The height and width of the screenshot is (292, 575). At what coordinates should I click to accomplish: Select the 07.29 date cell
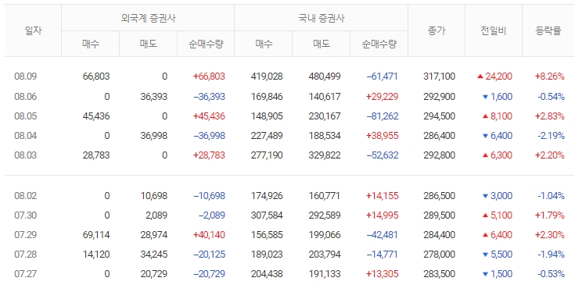pos(26,234)
